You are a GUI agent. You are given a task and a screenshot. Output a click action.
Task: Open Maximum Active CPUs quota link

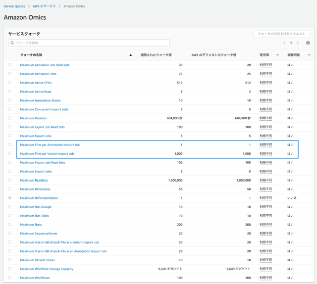(36, 83)
